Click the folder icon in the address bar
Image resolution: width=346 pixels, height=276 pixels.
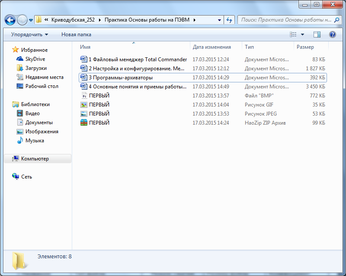tap(38, 19)
